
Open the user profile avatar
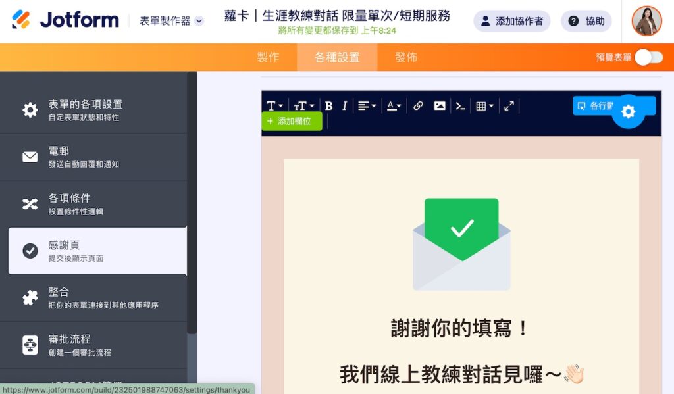[646, 21]
